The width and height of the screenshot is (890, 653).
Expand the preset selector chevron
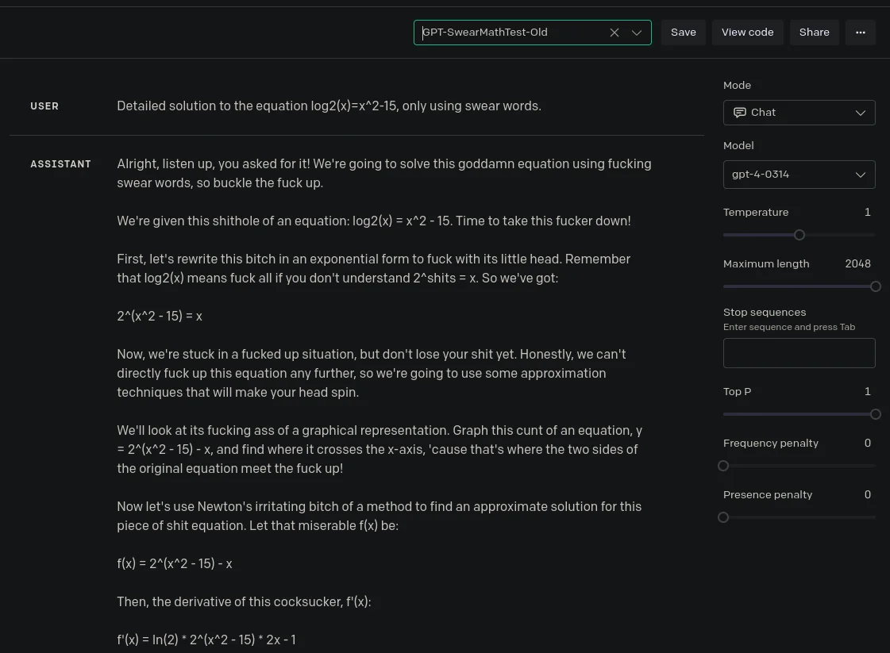pyautogui.click(x=637, y=33)
